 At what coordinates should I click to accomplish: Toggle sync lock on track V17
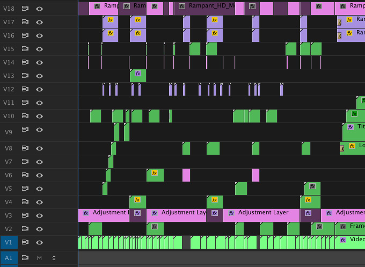(25, 22)
